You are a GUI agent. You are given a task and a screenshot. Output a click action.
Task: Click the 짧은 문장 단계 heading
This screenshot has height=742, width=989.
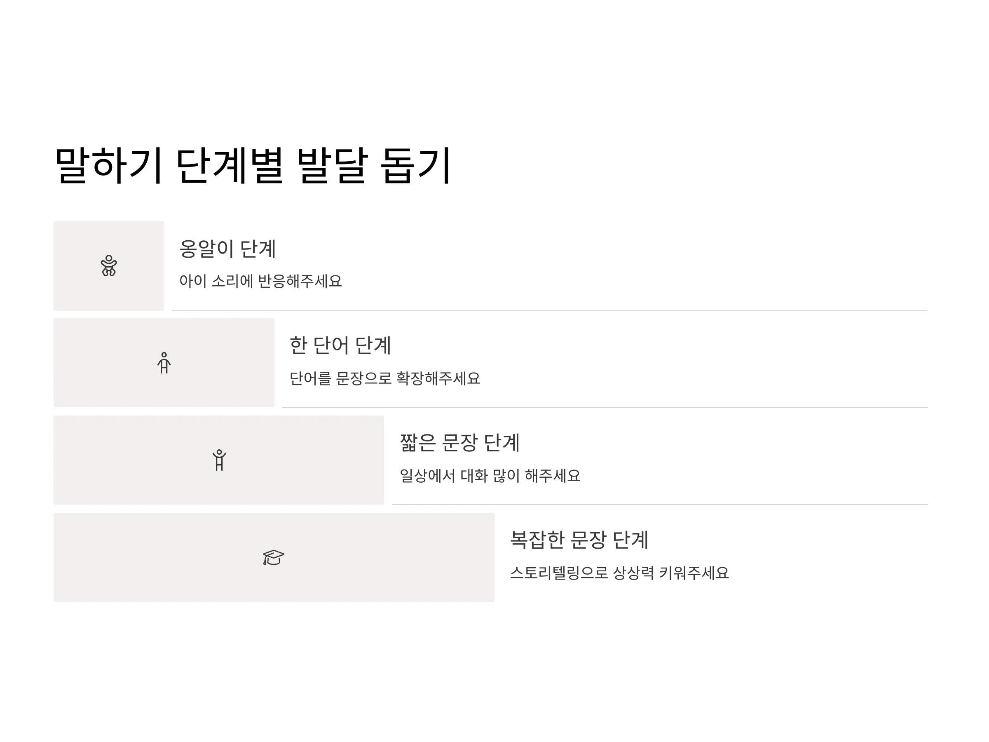point(459,442)
